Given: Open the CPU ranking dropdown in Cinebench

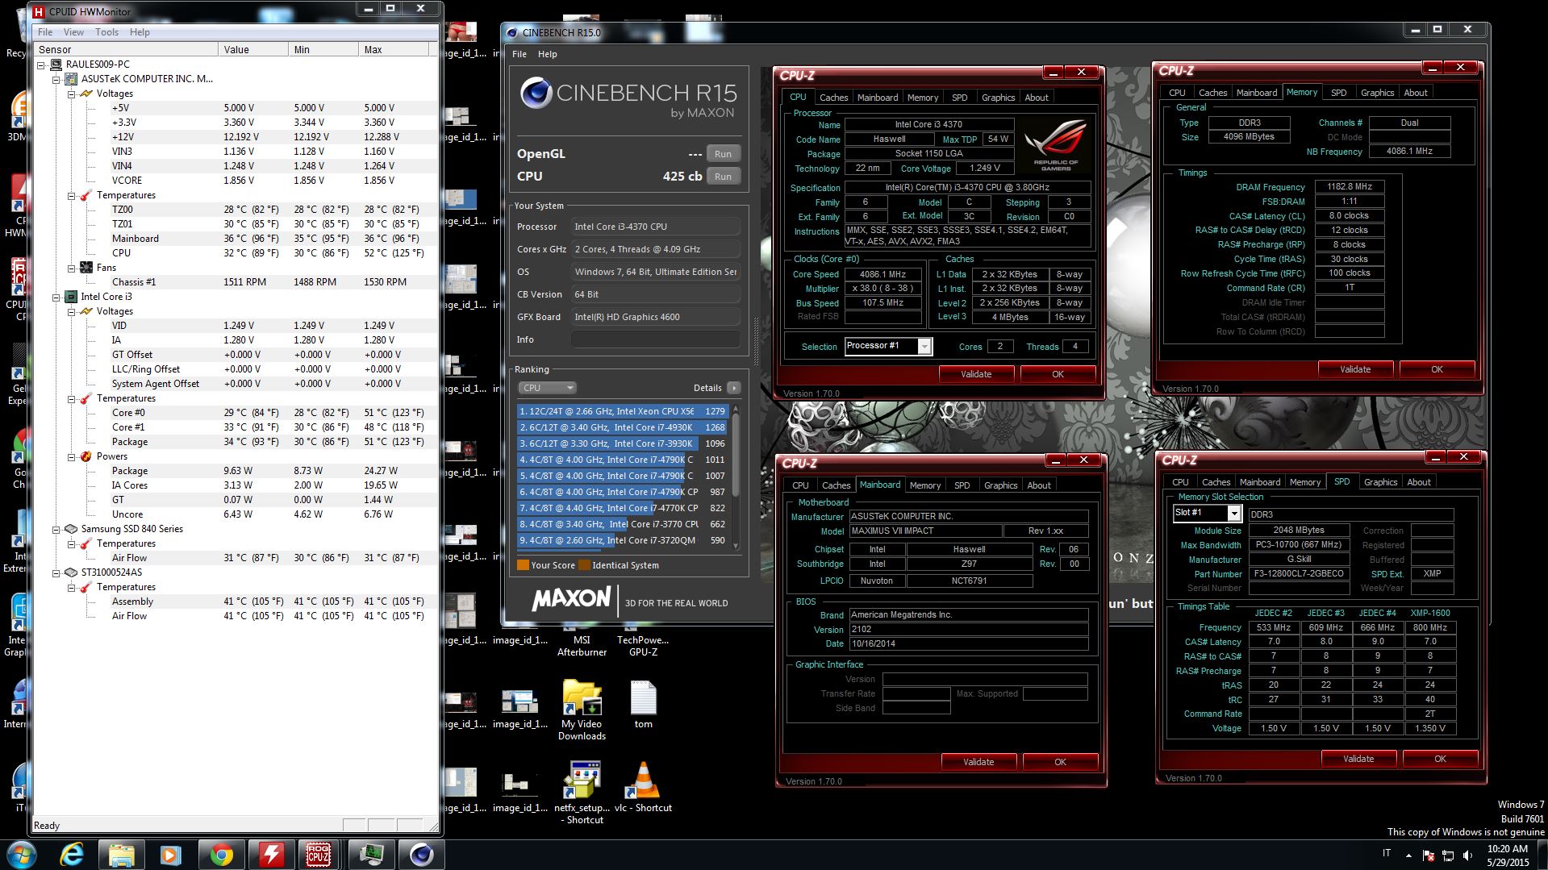Looking at the screenshot, I should 547,388.
